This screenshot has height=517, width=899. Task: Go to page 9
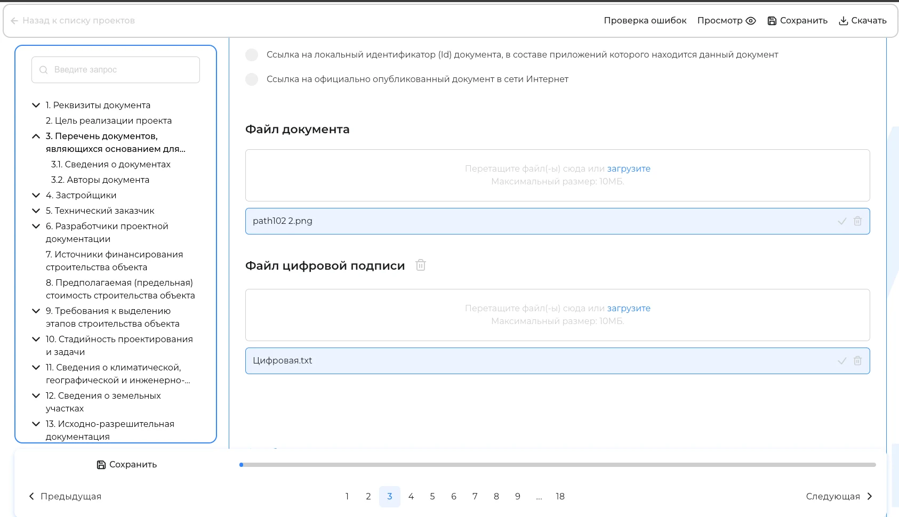[518, 497]
